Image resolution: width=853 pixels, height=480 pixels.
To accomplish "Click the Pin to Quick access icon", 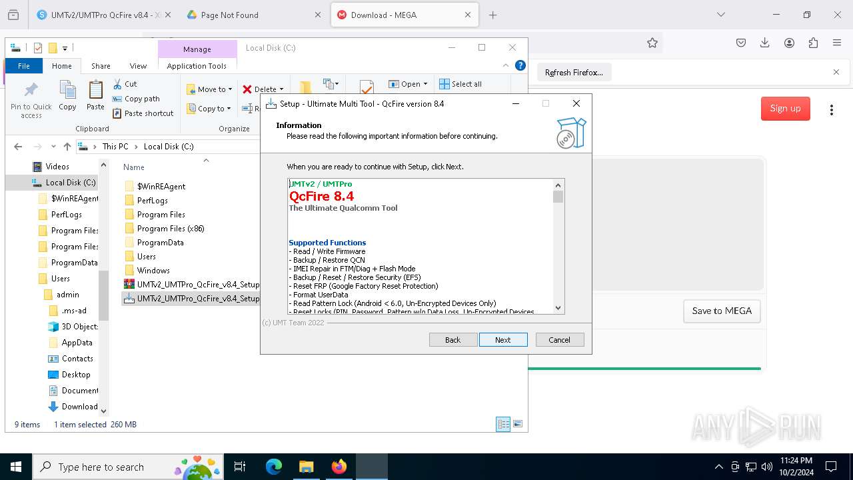I will click(x=31, y=100).
